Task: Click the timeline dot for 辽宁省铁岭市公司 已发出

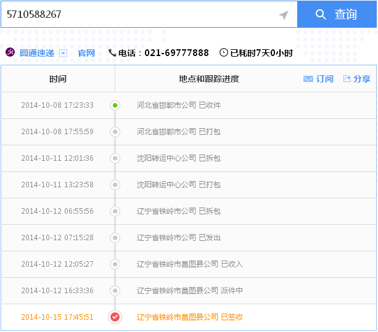Action: [x=115, y=238]
